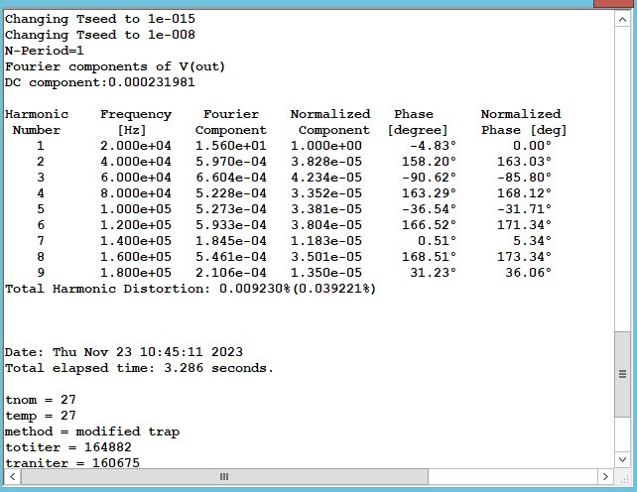Click normalized phase 173.34°

click(x=525, y=256)
